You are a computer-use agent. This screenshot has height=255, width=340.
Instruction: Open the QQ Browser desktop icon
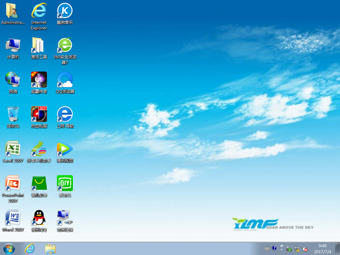coord(65,80)
